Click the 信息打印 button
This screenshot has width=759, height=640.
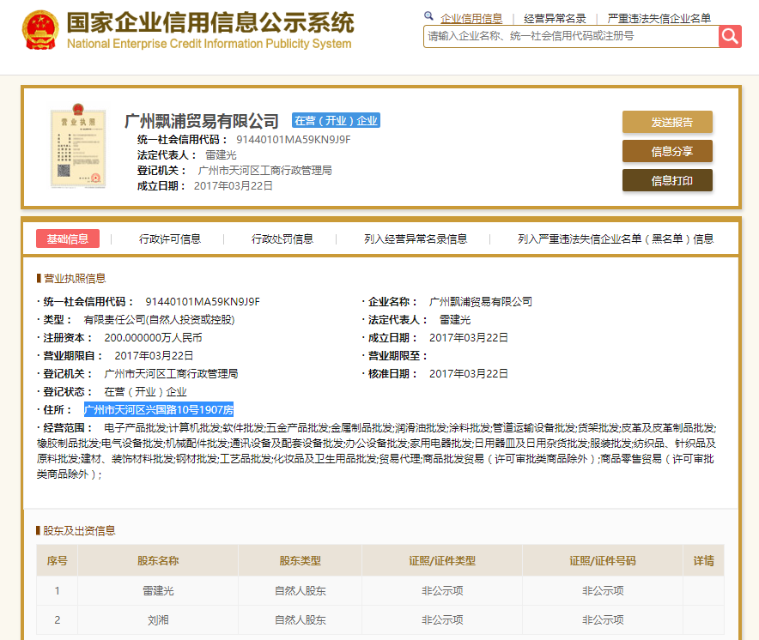pyautogui.click(x=667, y=180)
